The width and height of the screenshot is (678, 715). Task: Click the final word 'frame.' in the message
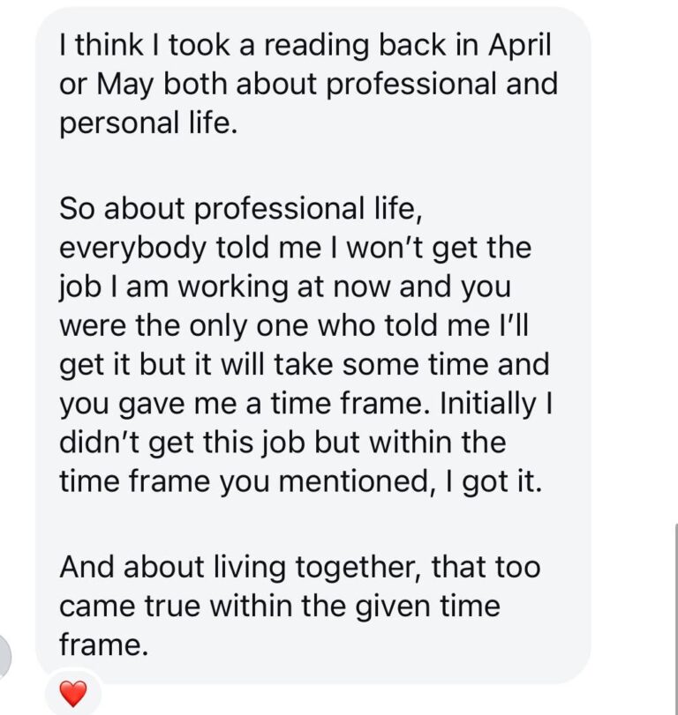[103, 645]
